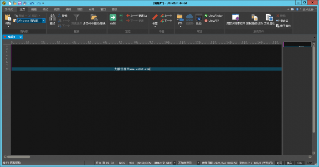Click the green Go To arrow icon
This screenshot has width=319, height=167.
point(113,17)
